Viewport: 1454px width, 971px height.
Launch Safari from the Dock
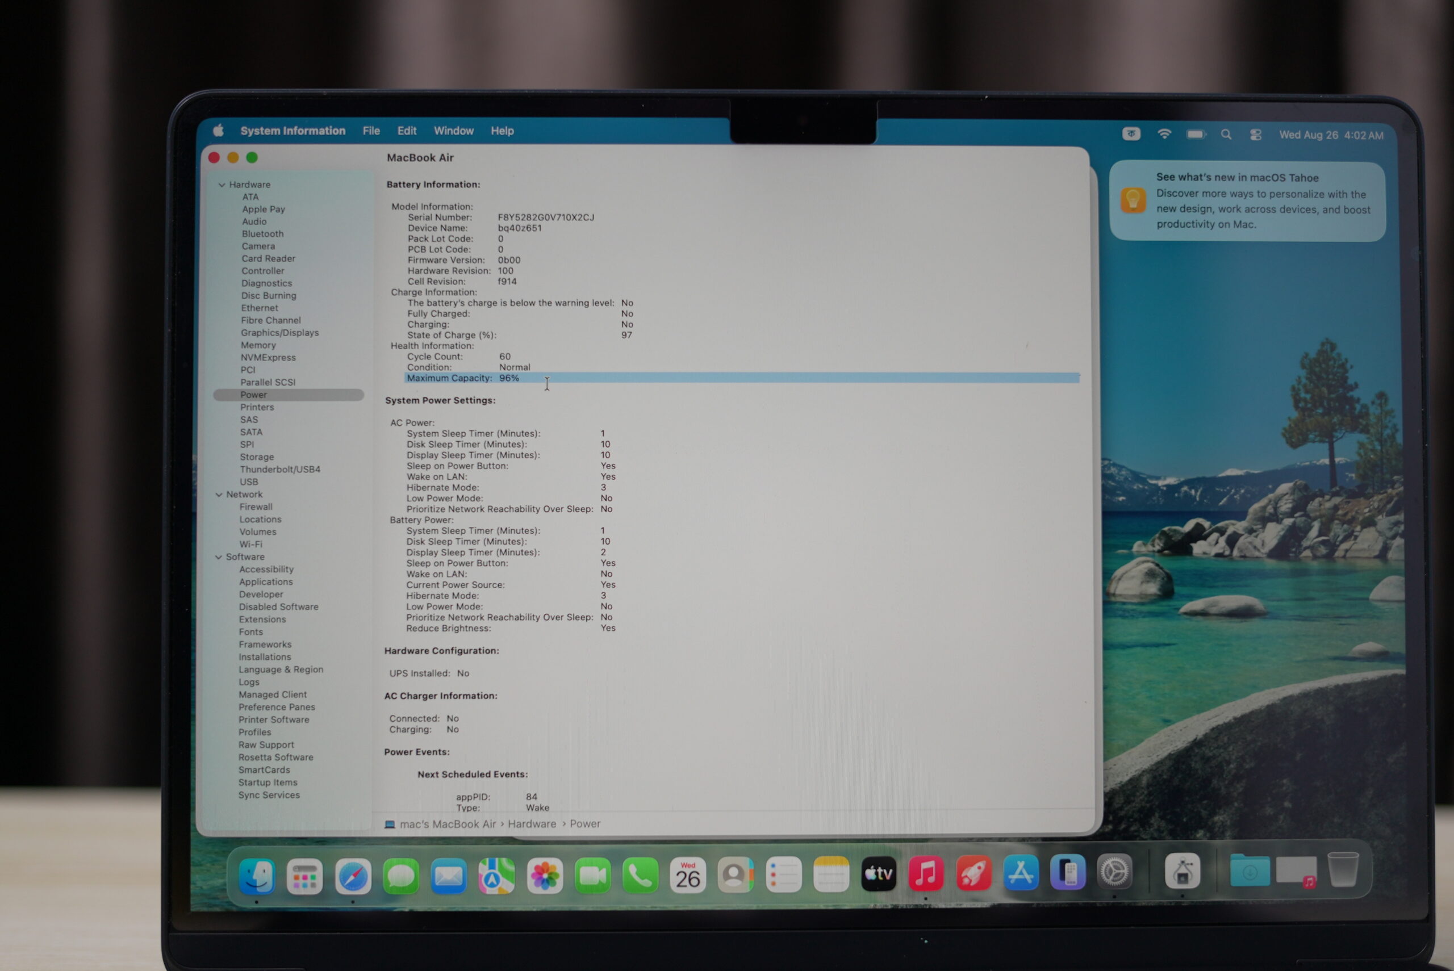coord(353,876)
